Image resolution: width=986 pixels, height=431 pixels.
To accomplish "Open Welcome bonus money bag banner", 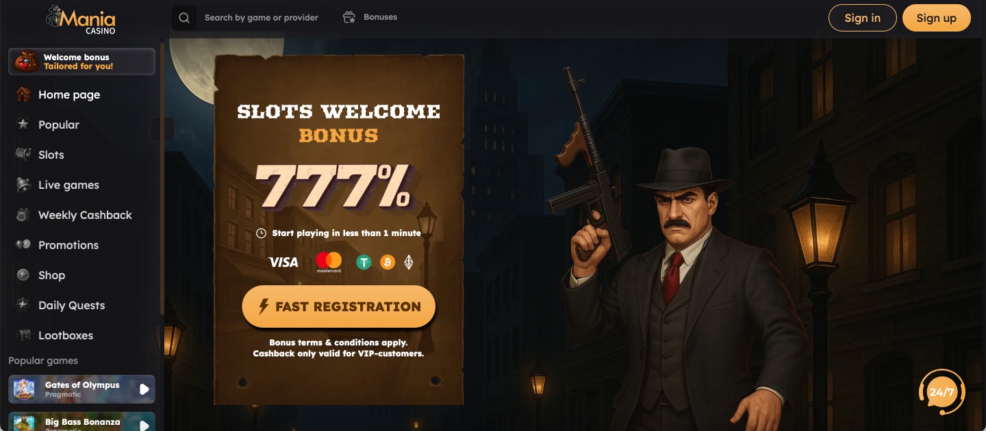I will coord(81,62).
